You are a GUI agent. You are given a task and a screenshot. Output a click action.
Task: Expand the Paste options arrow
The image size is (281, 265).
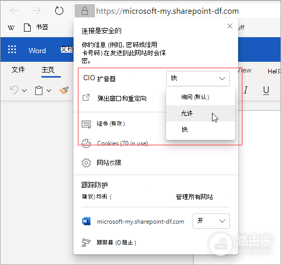pyautogui.click(x=49, y=90)
